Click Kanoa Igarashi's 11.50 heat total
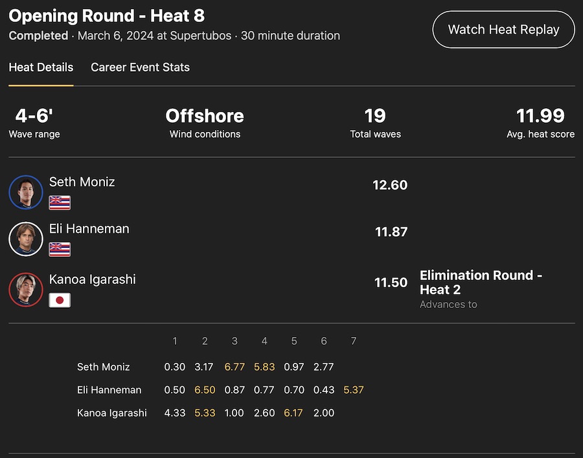This screenshot has height=458, width=583. 391,283
